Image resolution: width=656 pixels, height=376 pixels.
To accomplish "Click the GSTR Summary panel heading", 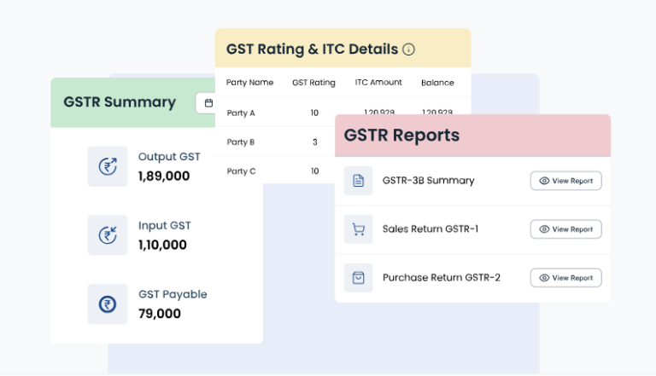I will pyautogui.click(x=120, y=102).
